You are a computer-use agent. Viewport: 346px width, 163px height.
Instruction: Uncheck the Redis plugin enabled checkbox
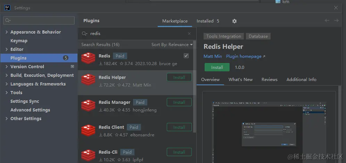[x=186, y=56]
